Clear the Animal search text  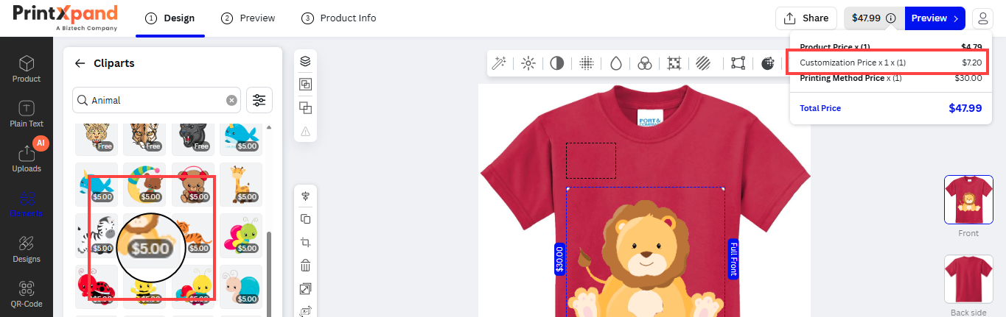pos(231,100)
